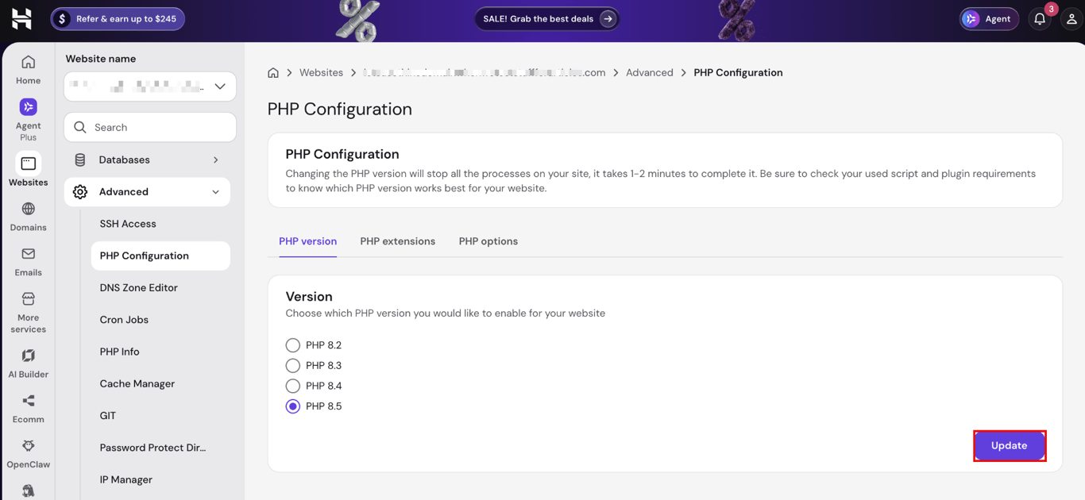The height and width of the screenshot is (500, 1085).
Task: Go to Advanced breadcrumb link
Action: [649, 72]
